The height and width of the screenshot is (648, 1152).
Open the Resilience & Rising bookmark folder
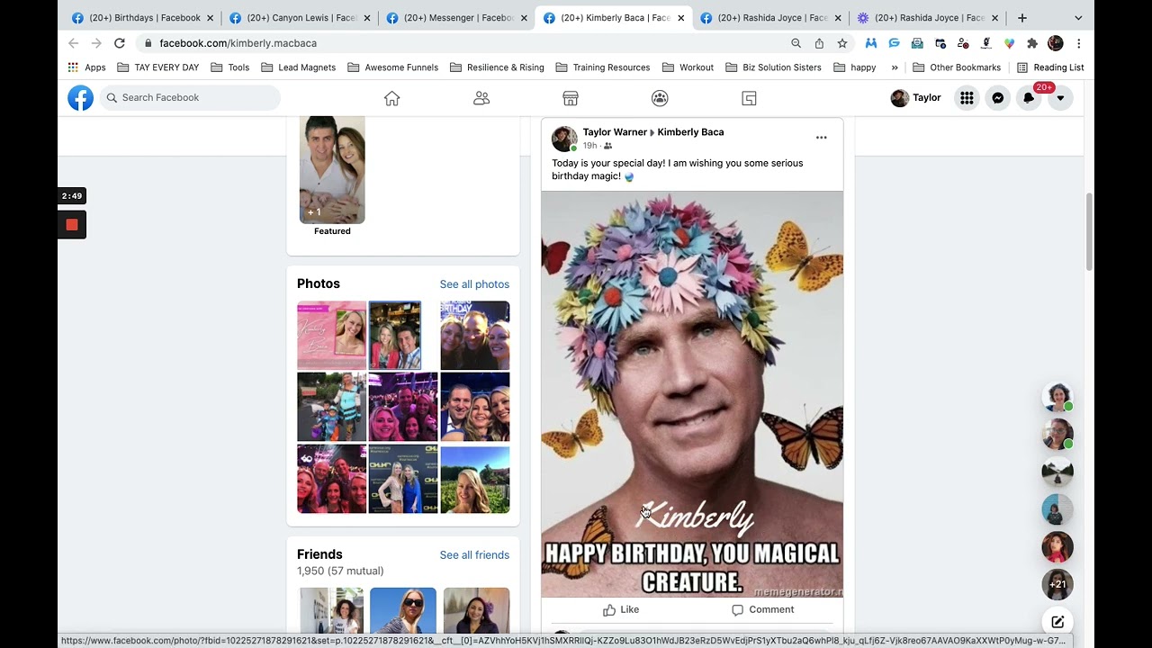click(497, 67)
